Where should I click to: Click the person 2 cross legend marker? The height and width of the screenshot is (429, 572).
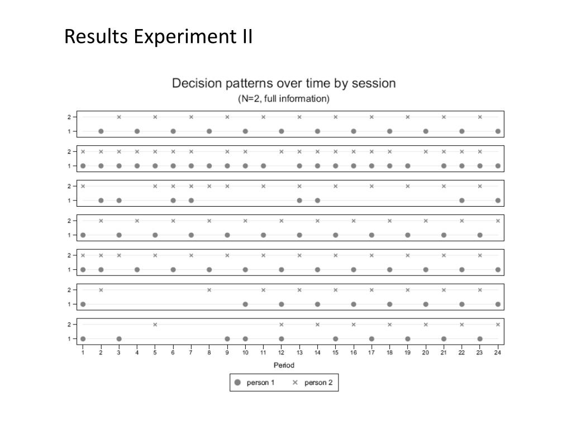(x=295, y=382)
